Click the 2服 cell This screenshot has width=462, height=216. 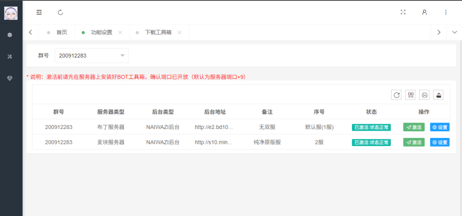(319, 142)
